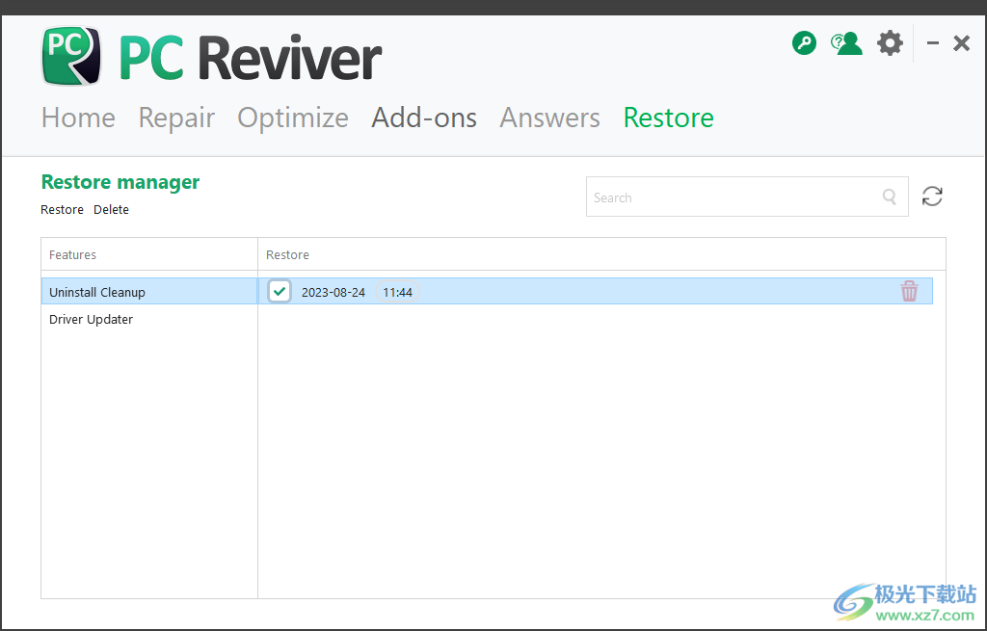Open the Answers tab
The width and height of the screenshot is (987, 631).
pyautogui.click(x=550, y=118)
